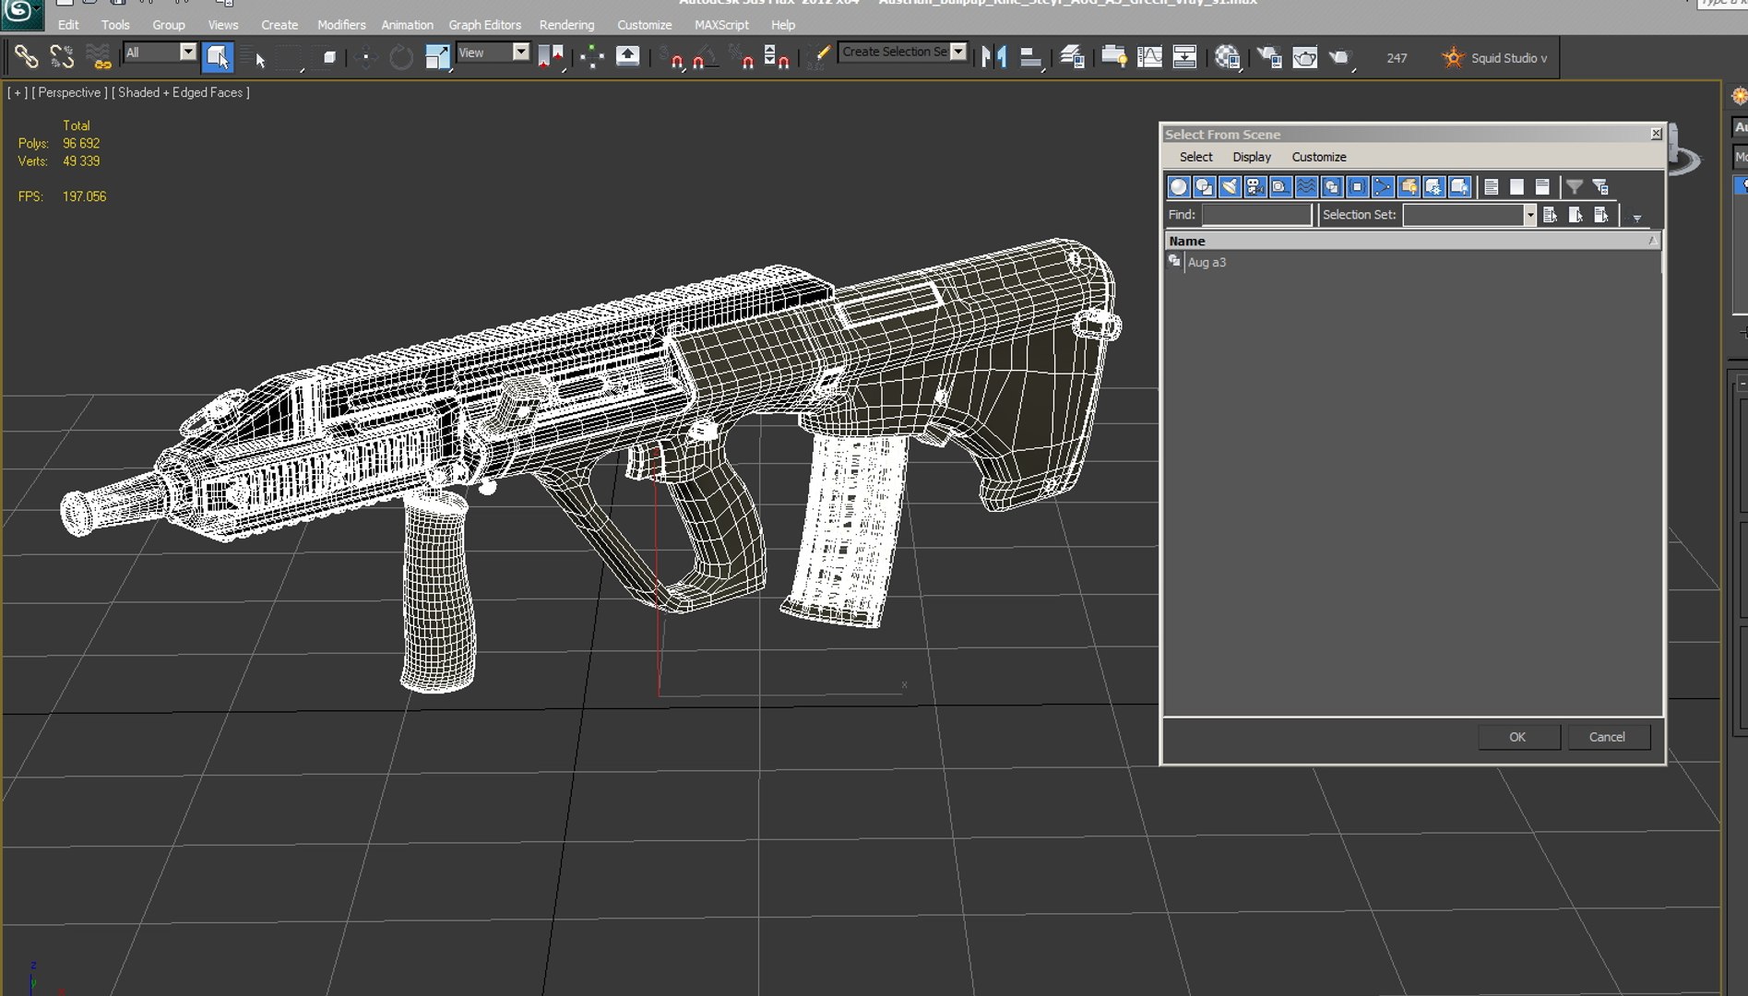
Task: Click Render Production teapot icon
Action: 1340,57
